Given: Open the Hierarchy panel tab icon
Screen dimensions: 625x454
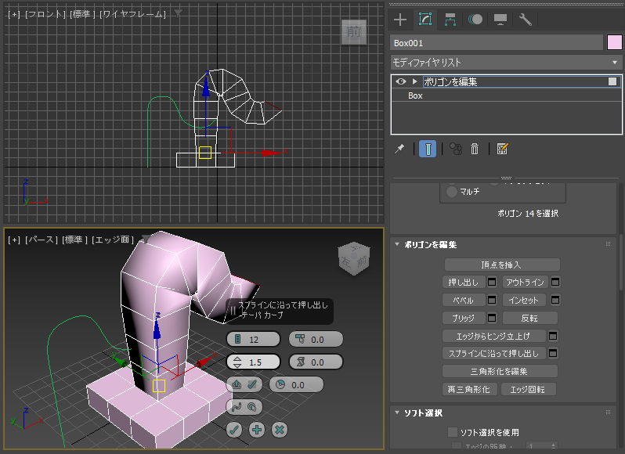Looking at the screenshot, I should pyautogui.click(x=450, y=20).
